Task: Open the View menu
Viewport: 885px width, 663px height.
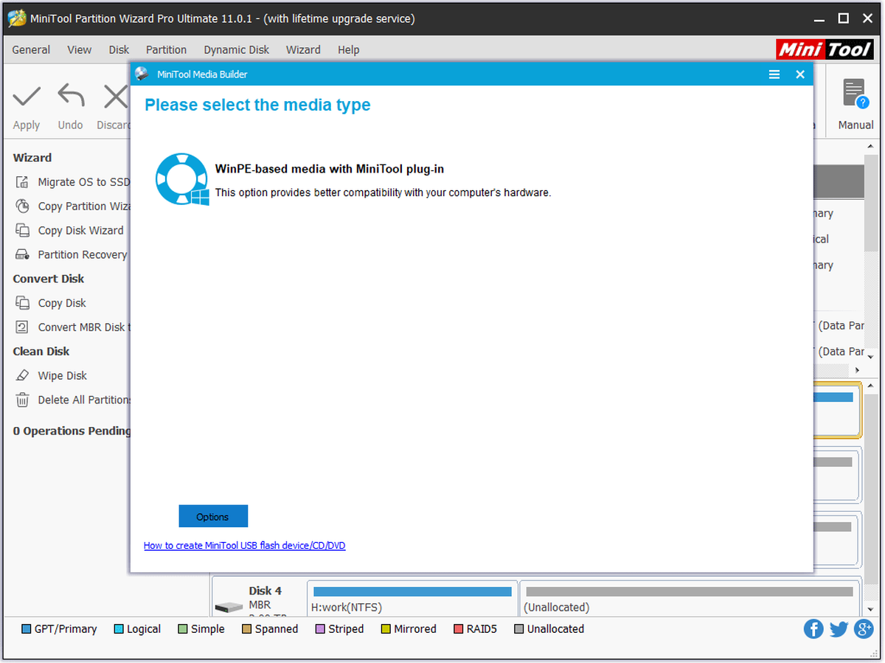Action: click(80, 49)
